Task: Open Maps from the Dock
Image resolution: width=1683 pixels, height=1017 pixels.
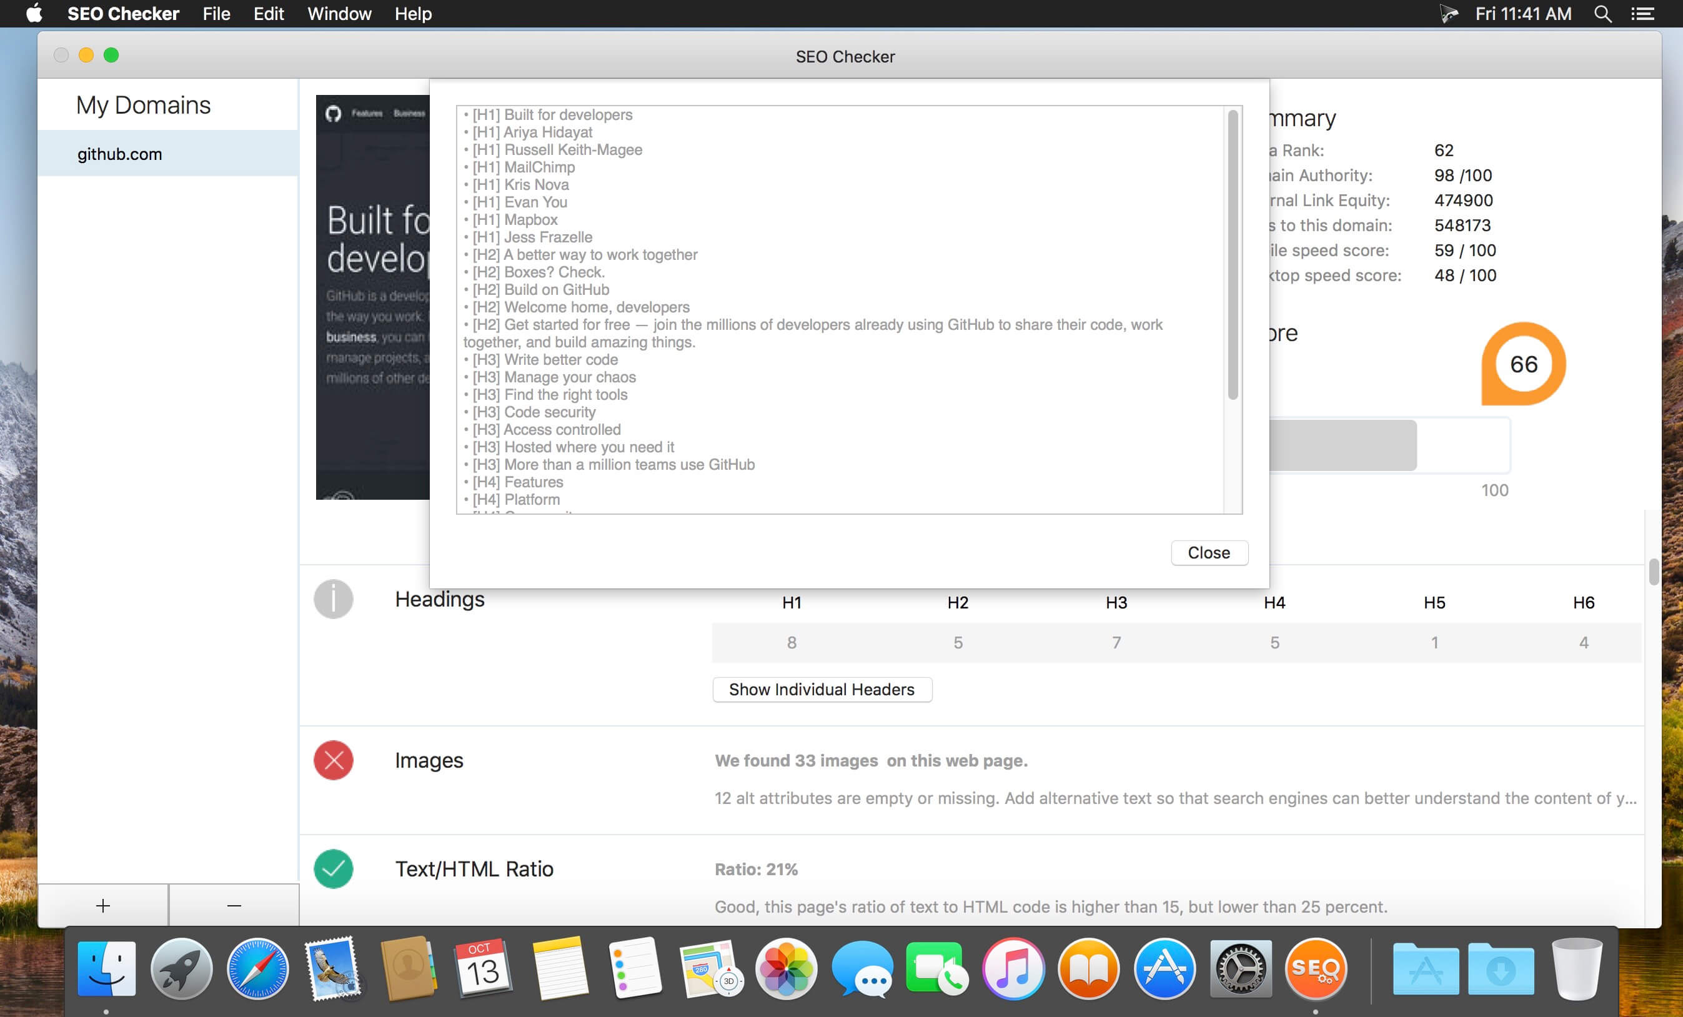Action: 710,968
